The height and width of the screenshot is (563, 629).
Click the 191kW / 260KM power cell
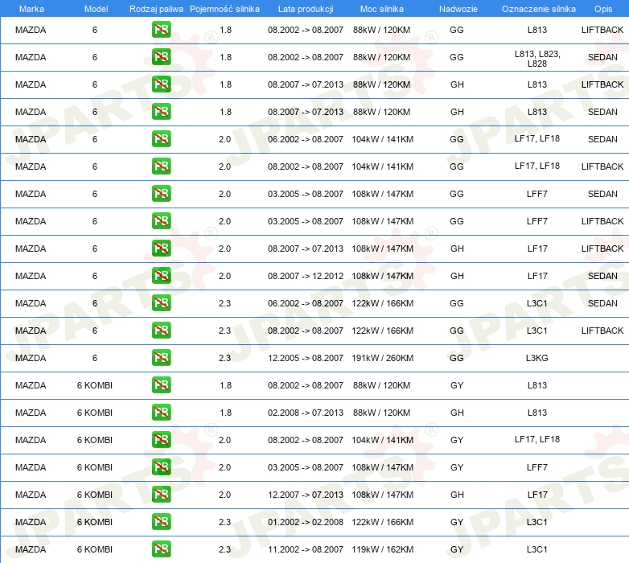382,358
